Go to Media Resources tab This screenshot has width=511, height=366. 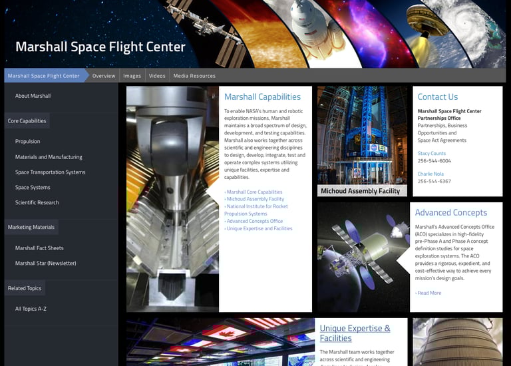(x=194, y=76)
